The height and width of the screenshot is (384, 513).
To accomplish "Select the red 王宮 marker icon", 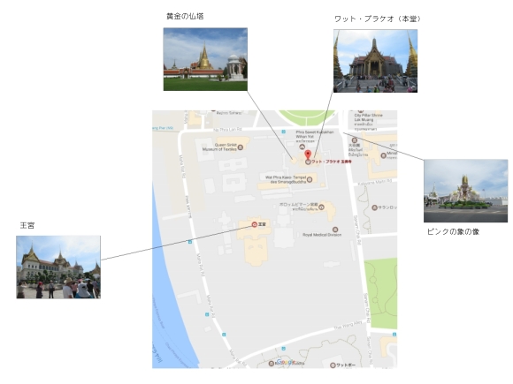I will point(254,224).
